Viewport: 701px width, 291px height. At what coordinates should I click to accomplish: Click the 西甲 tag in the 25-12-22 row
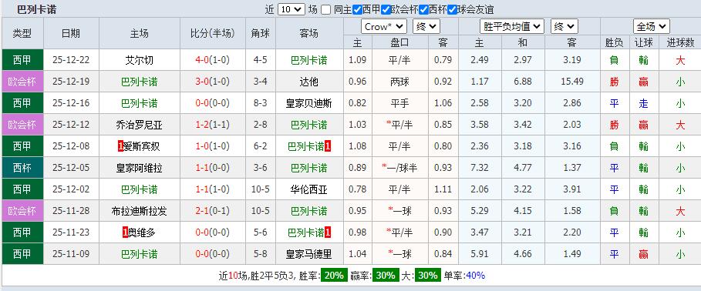(x=22, y=60)
